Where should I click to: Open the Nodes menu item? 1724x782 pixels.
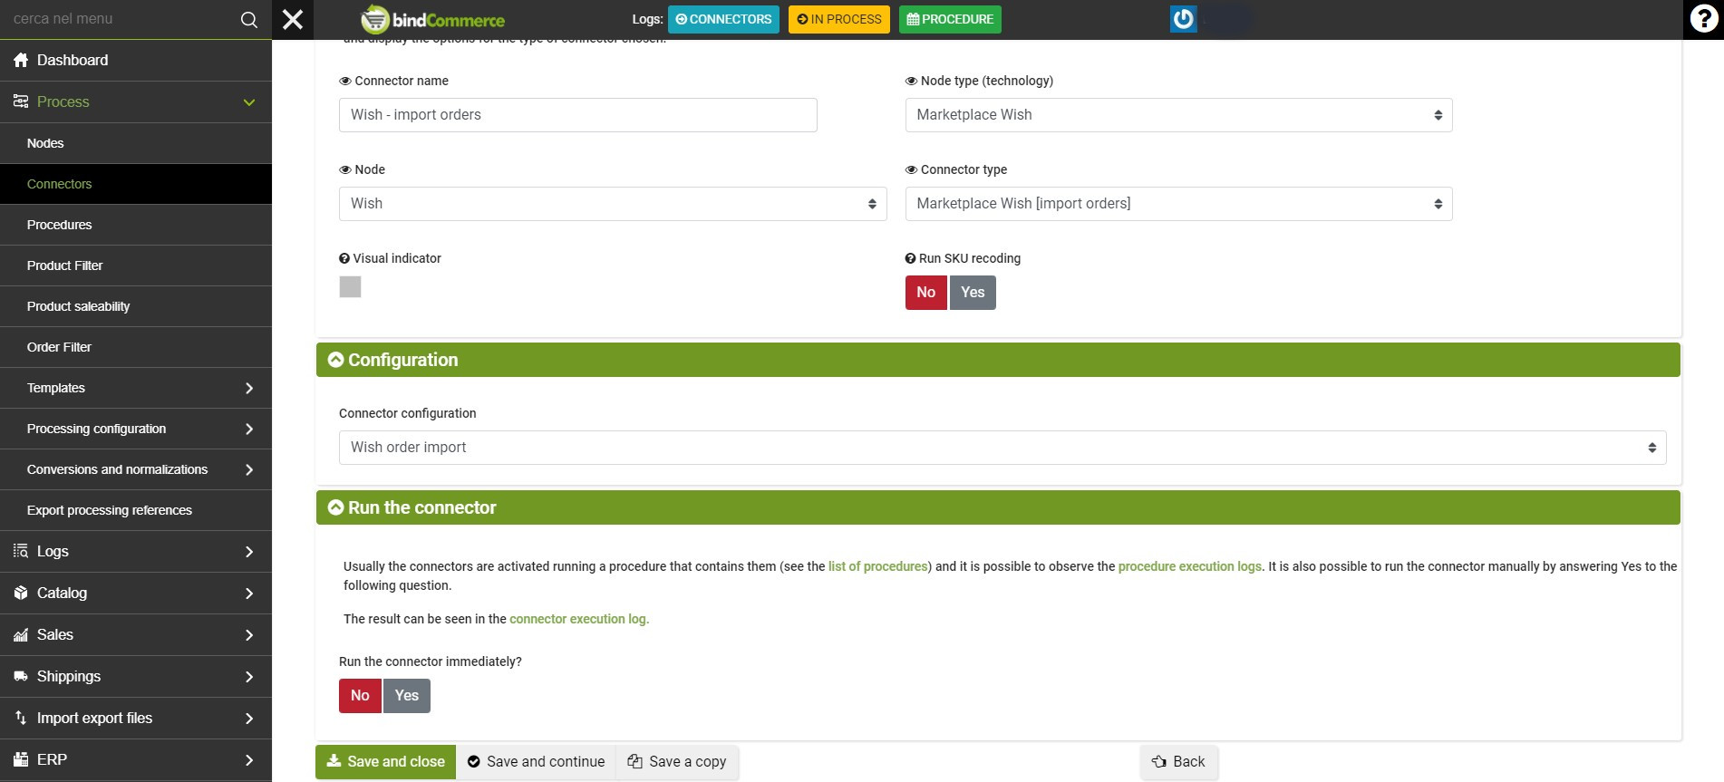136,143
